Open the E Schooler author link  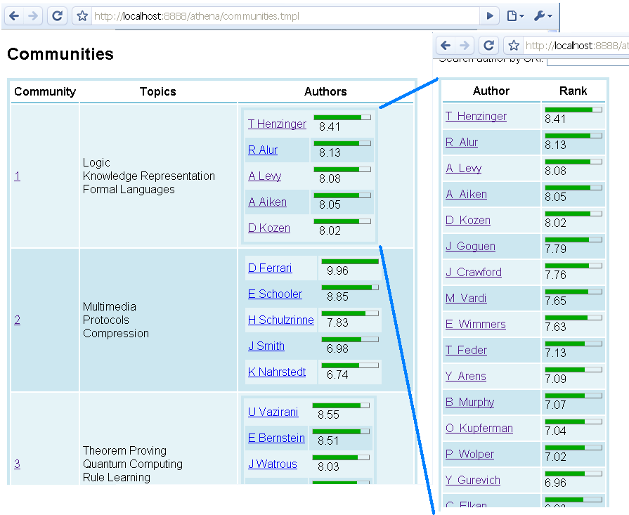(275, 294)
